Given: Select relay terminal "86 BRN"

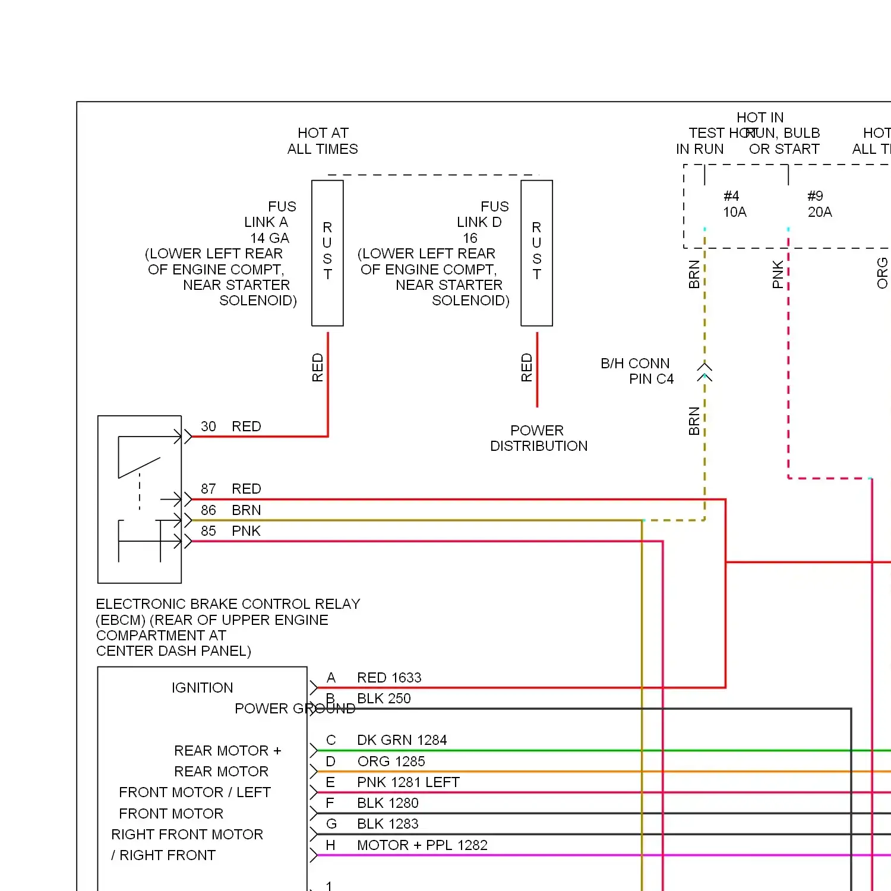Looking at the screenshot, I should click(231, 510).
